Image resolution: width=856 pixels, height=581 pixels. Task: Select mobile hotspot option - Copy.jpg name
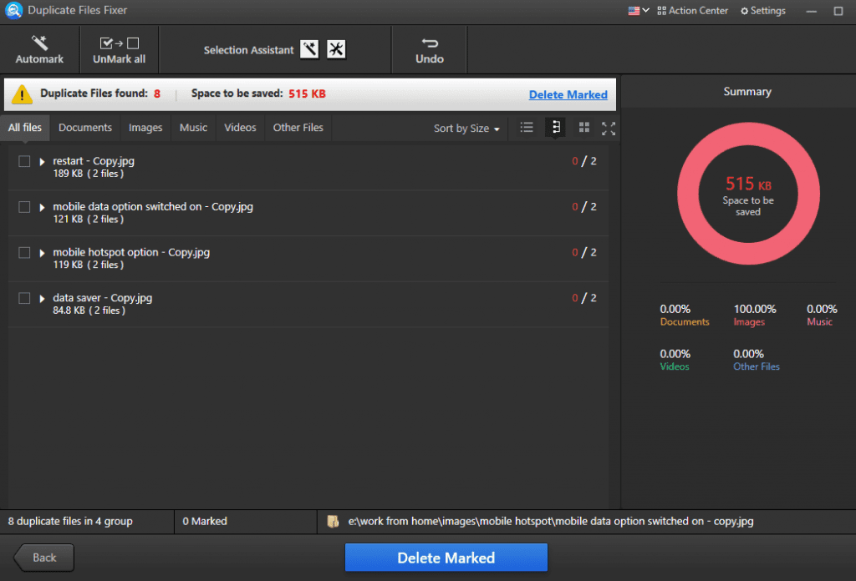131,252
